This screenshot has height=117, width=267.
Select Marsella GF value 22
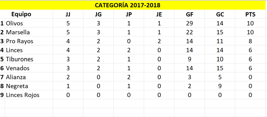(x=190, y=32)
